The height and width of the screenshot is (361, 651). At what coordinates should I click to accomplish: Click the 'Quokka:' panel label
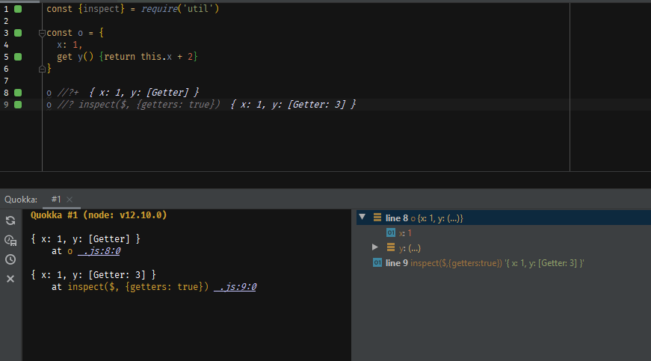coord(21,200)
